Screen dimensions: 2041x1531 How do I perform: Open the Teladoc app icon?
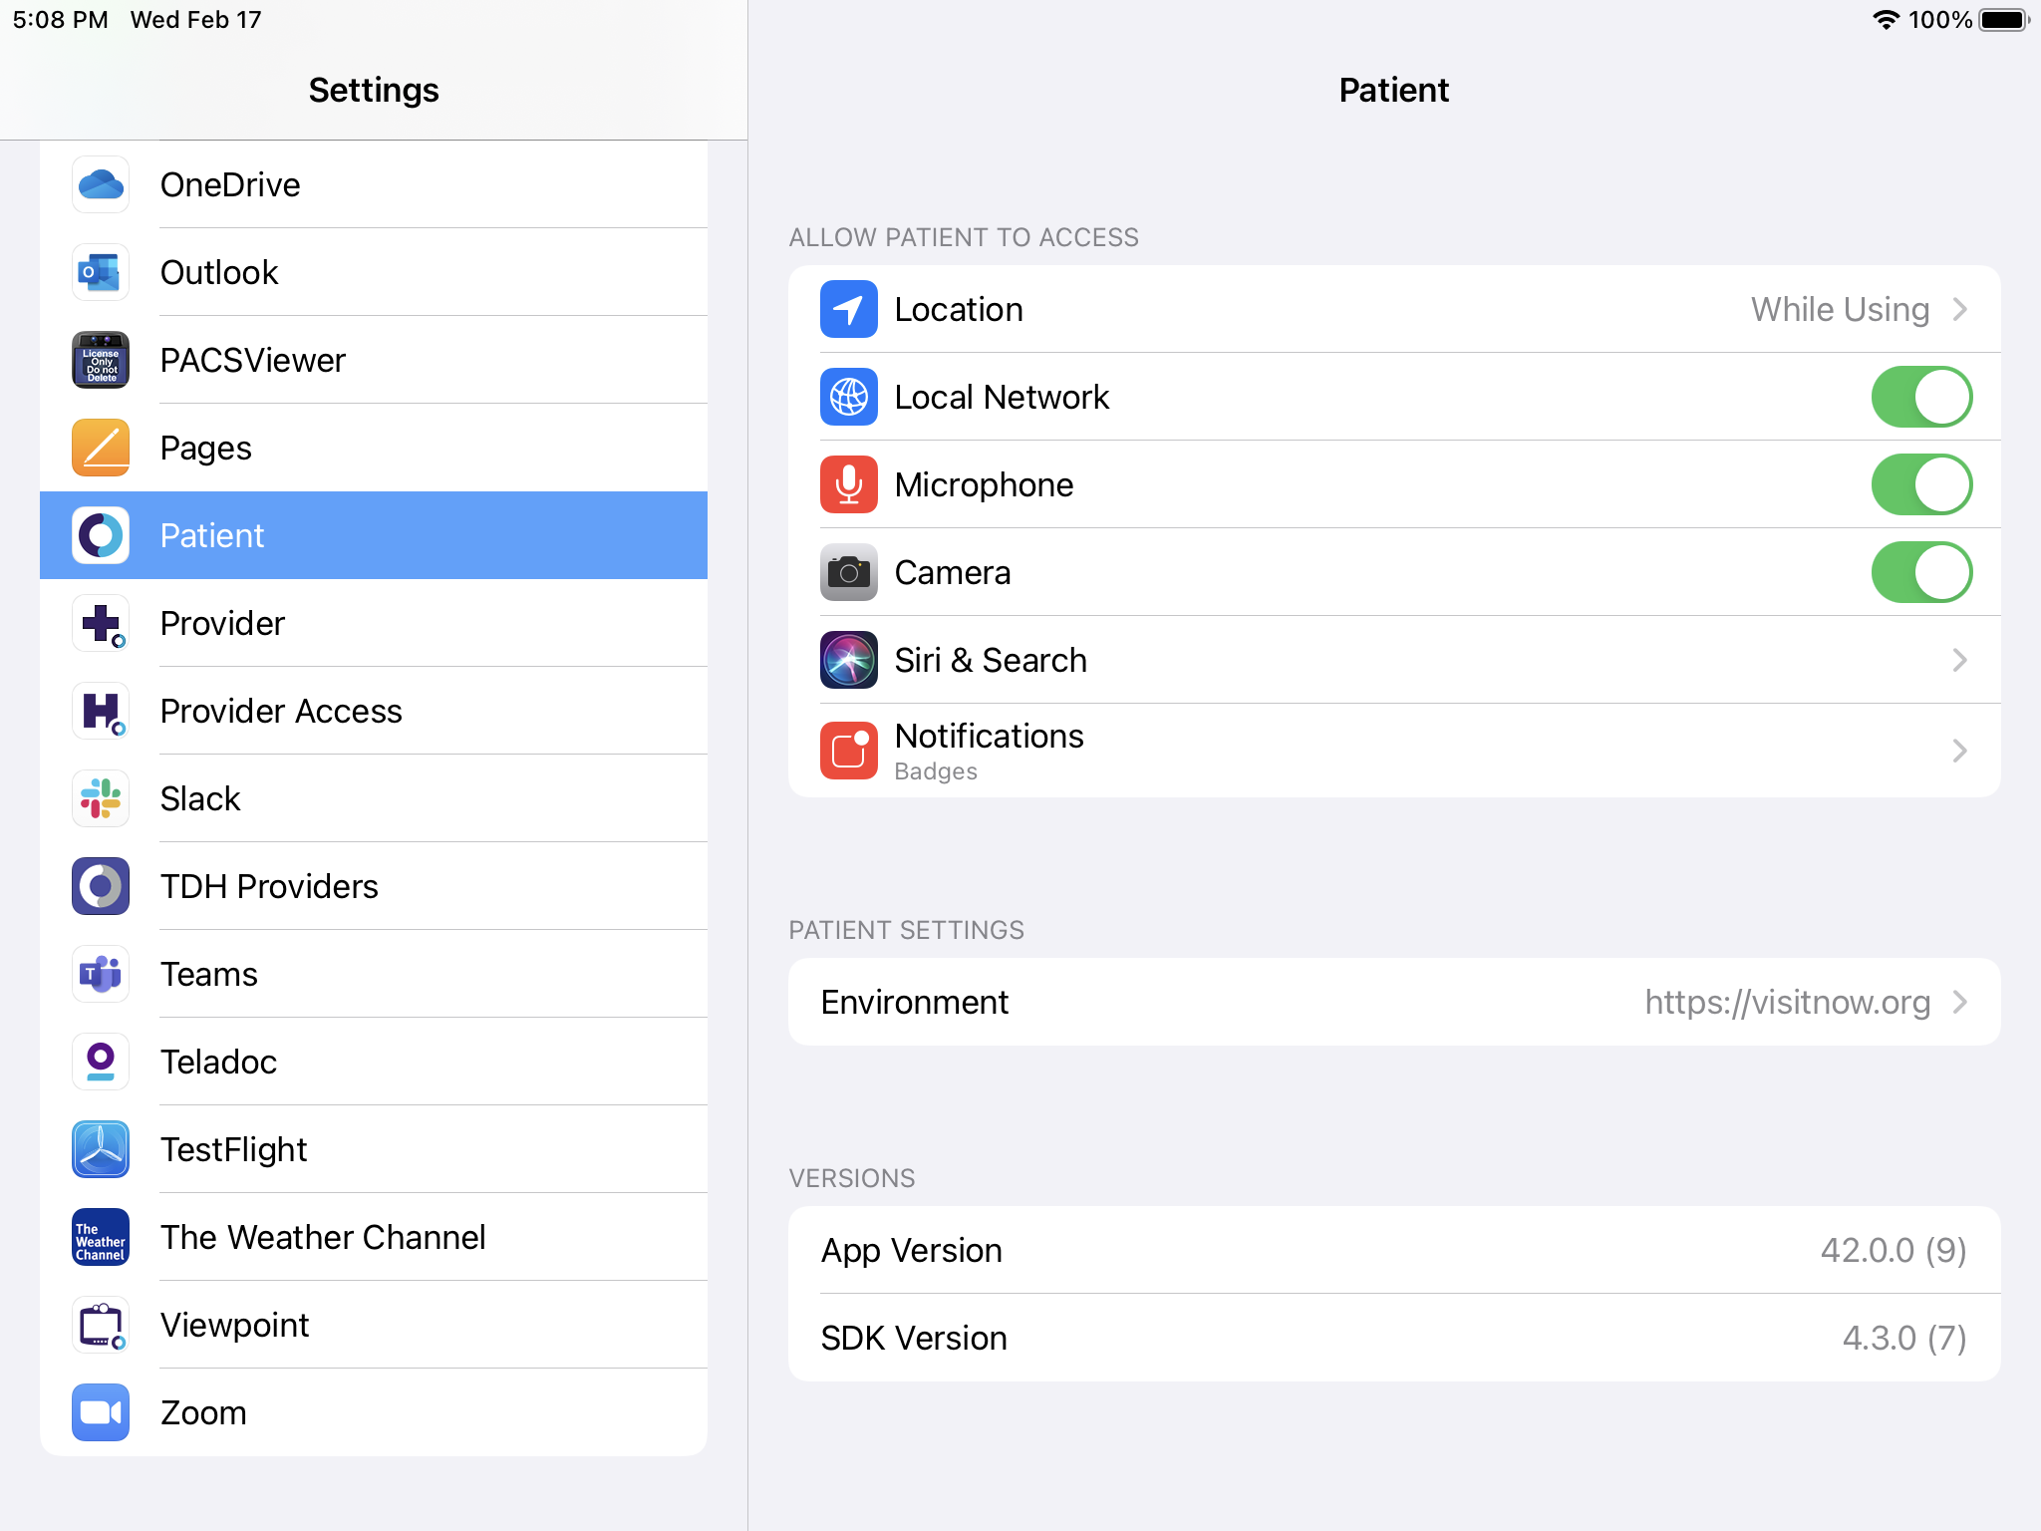pos(101,1062)
